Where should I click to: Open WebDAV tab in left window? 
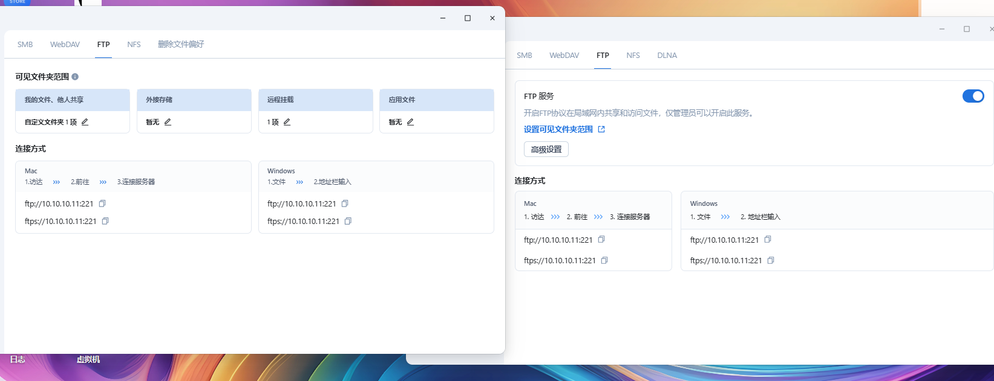(65, 45)
